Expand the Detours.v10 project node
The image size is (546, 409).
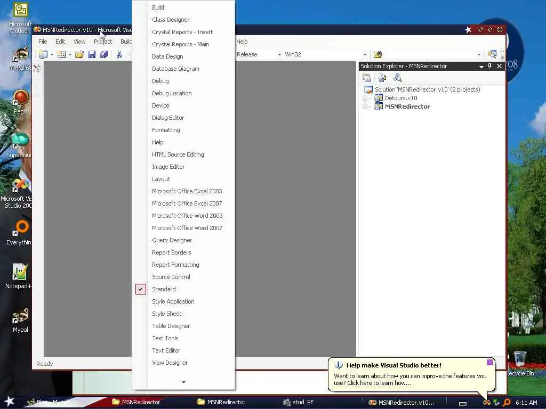point(365,98)
